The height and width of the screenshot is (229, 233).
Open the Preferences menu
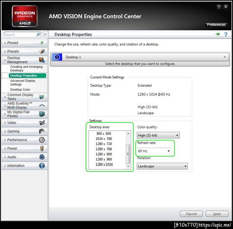(x=216, y=25)
